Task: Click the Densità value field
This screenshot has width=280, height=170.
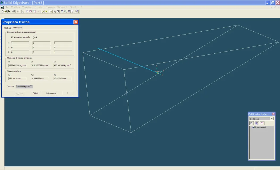Action: pyautogui.click(x=24, y=86)
